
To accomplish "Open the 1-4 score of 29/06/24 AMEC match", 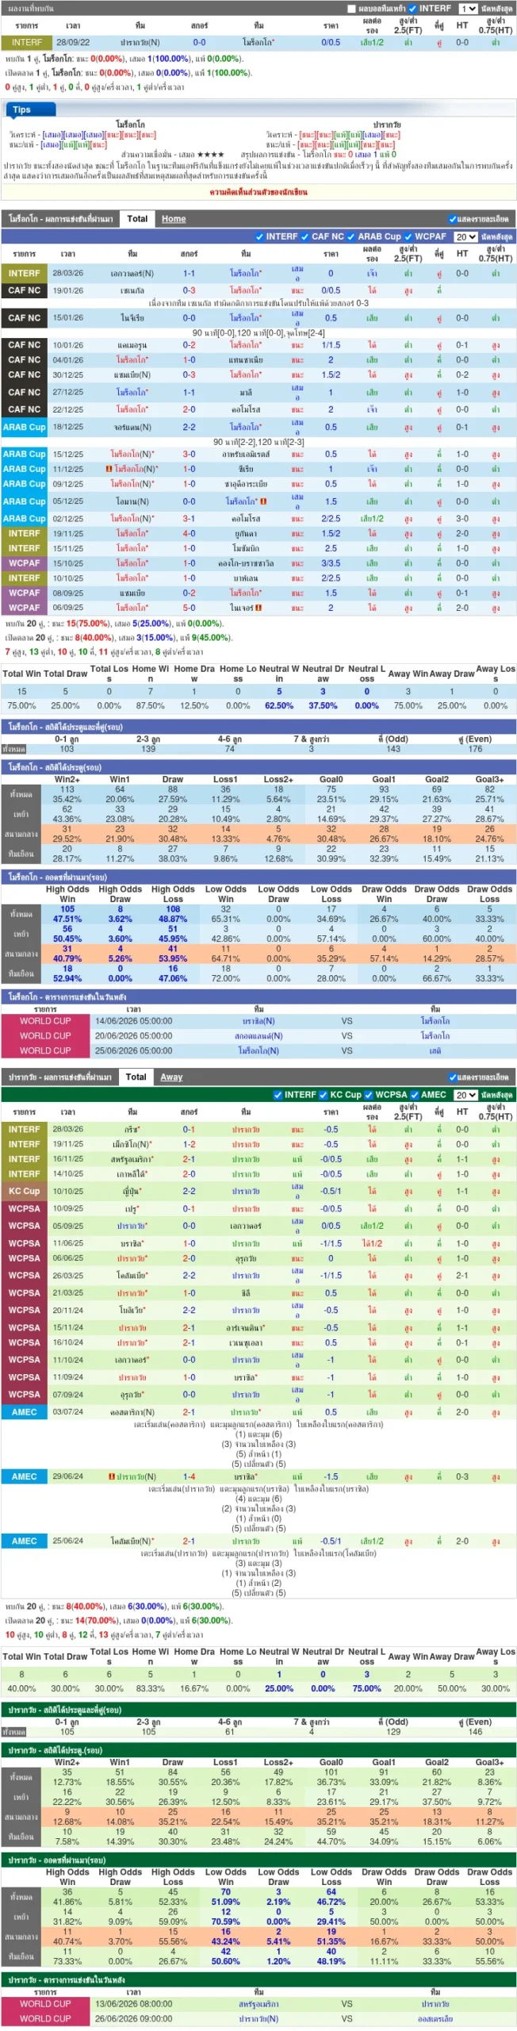I will pos(189,1476).
